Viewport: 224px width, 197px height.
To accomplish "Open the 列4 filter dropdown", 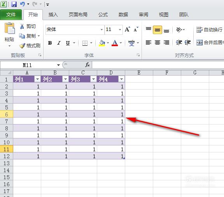I will (122, 79).
